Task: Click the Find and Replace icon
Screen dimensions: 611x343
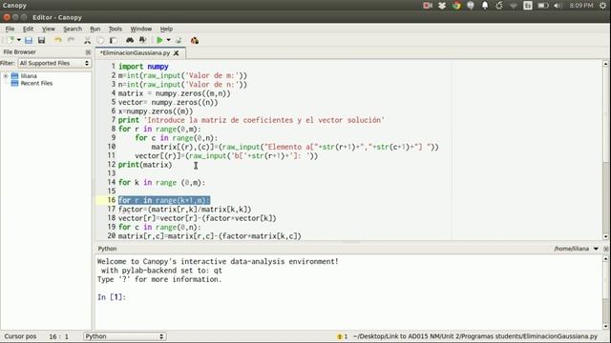Action: pyautogui.click(x=142, y=40)
